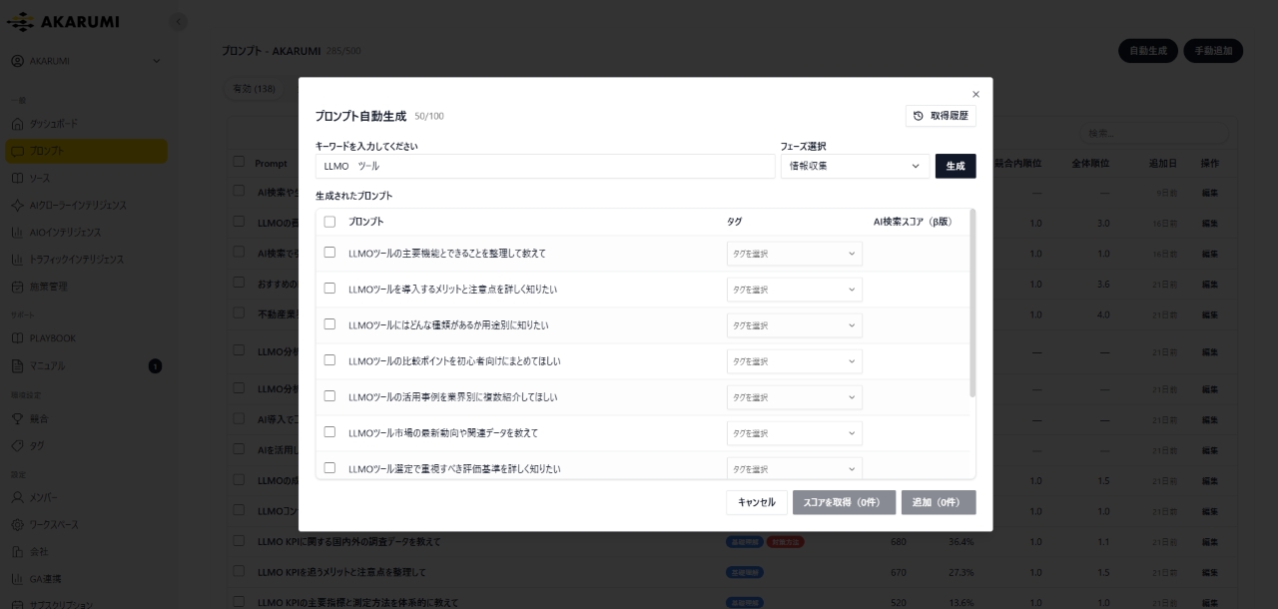Check the row どんな種類があるか用途別に知りたい
Image resolution: width=1278 pixels, height=609 pixels.
pos(329,324)
